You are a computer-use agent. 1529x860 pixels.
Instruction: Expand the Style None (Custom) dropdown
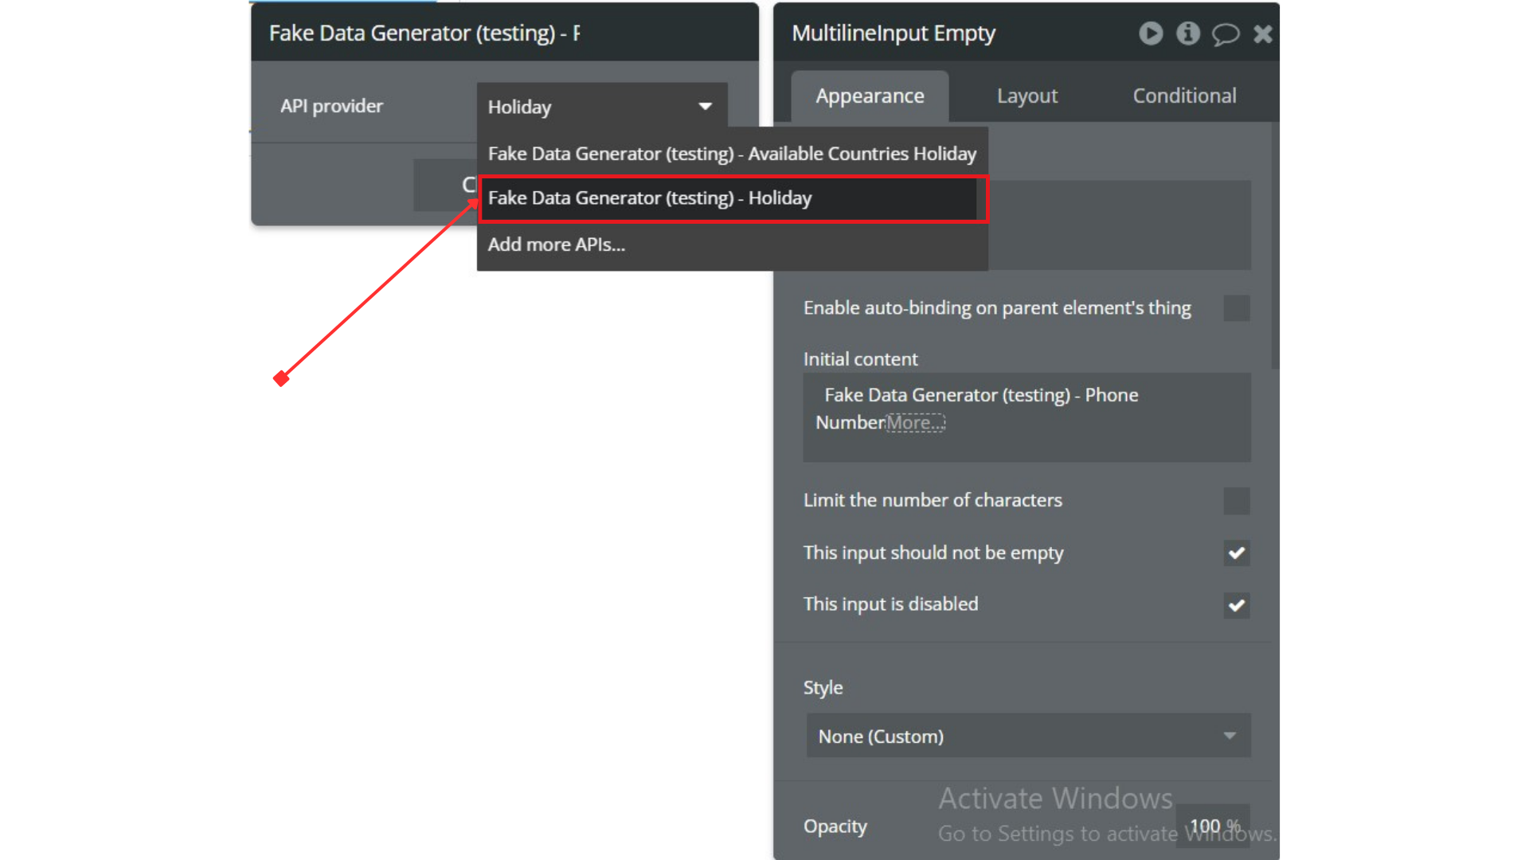point(1027,736)
